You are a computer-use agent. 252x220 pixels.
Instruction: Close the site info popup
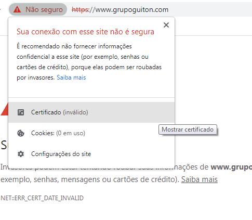(166, 25)
